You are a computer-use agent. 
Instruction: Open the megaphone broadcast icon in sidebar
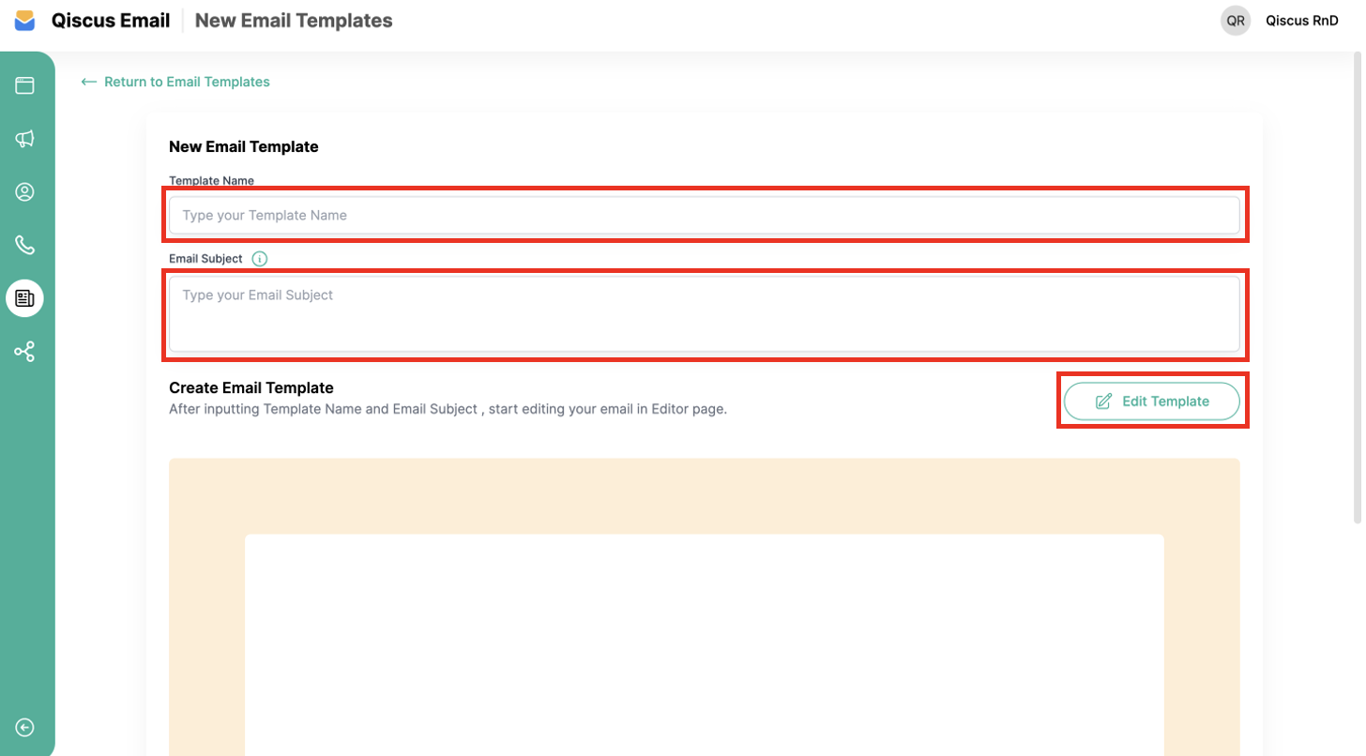(x=25, y=139)
